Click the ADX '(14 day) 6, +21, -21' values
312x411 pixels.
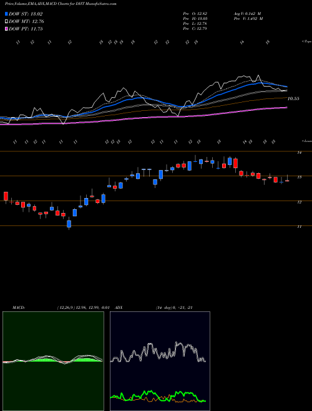click(174, 308)
